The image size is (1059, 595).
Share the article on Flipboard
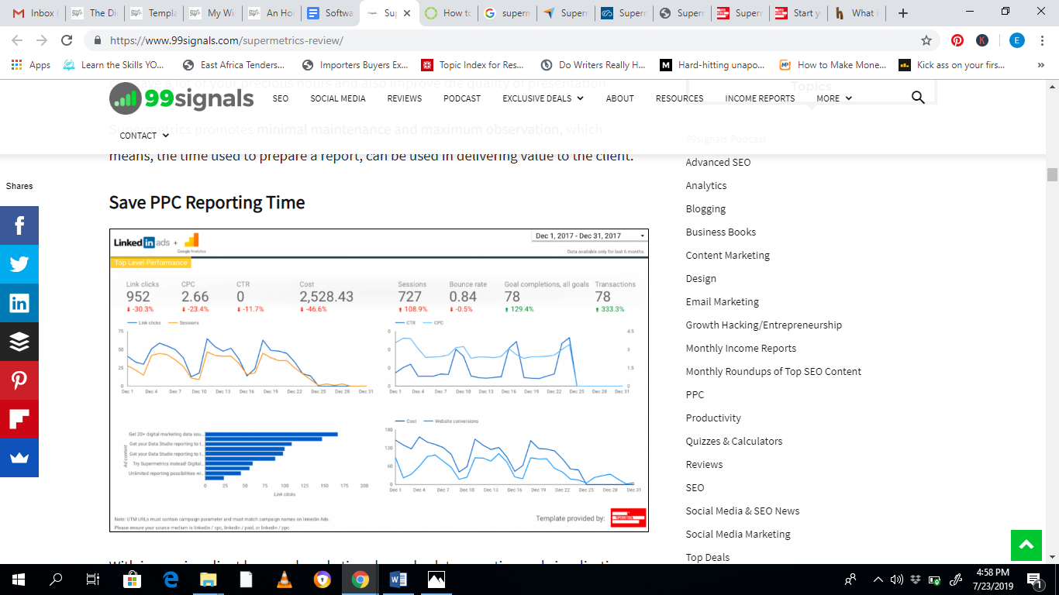19,419
